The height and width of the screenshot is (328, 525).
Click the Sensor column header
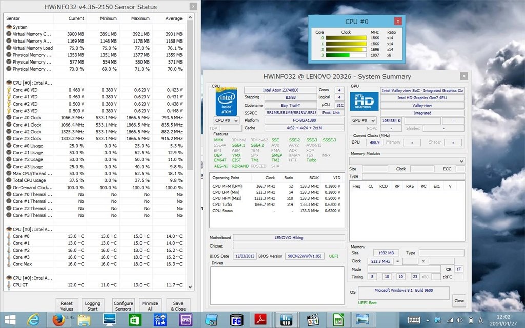[29, 18]
